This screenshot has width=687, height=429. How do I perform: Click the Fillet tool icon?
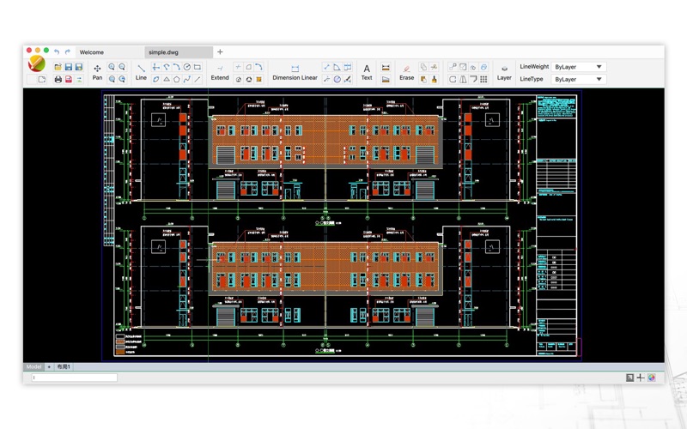[x=259, y=67]
